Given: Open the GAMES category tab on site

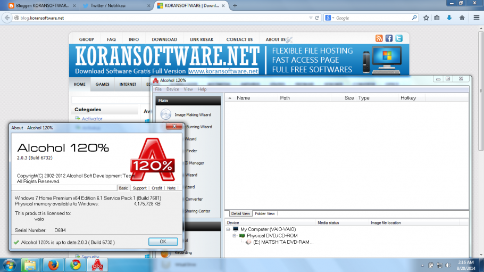Looking at the screenshot, I should coord(102,84).
